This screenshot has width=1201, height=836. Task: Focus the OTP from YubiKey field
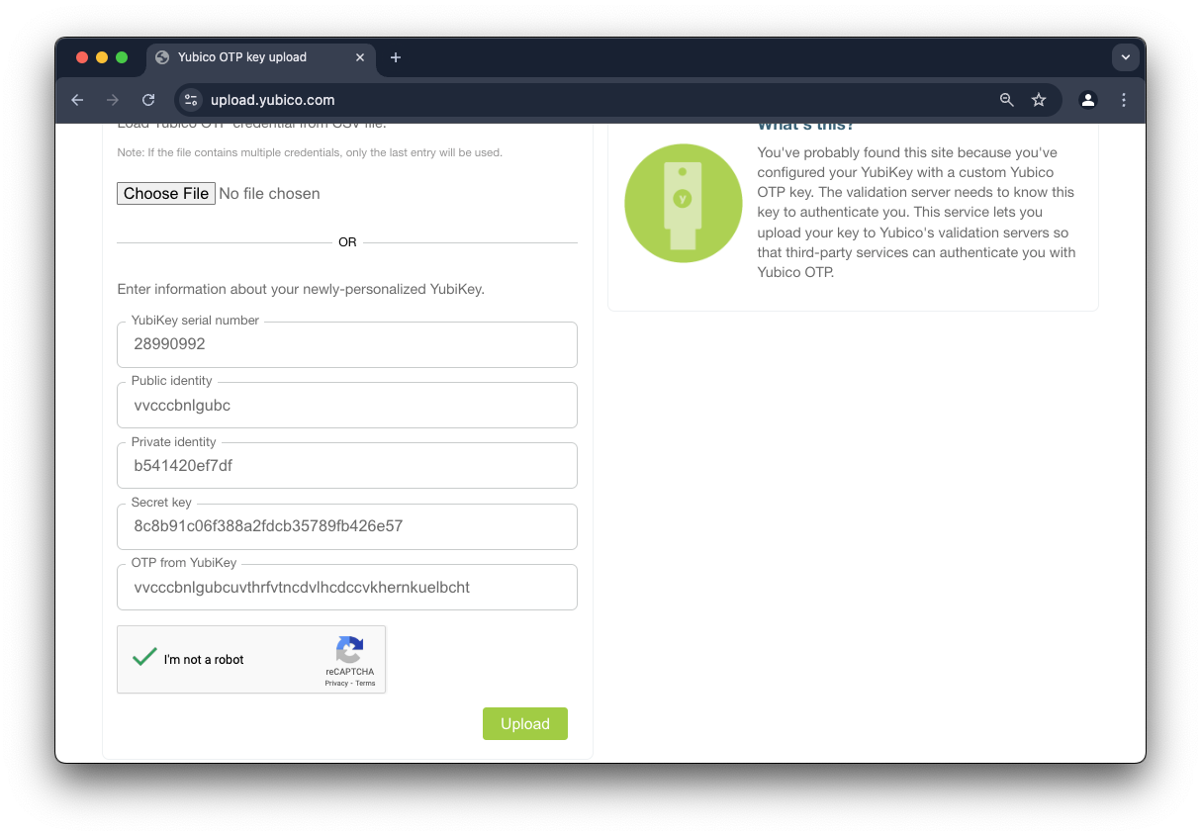coord(347,587)
